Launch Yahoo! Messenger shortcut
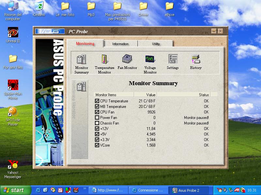This screenshot has height=195, width=261. tap(13, 164)
